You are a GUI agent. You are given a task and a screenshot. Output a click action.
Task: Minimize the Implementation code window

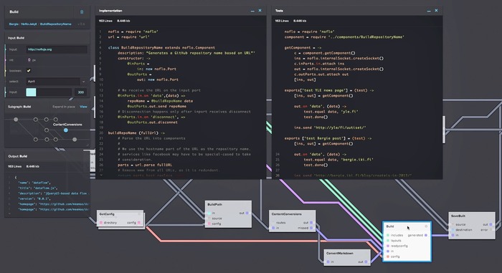pyautogui.click(x=252, y=11)
